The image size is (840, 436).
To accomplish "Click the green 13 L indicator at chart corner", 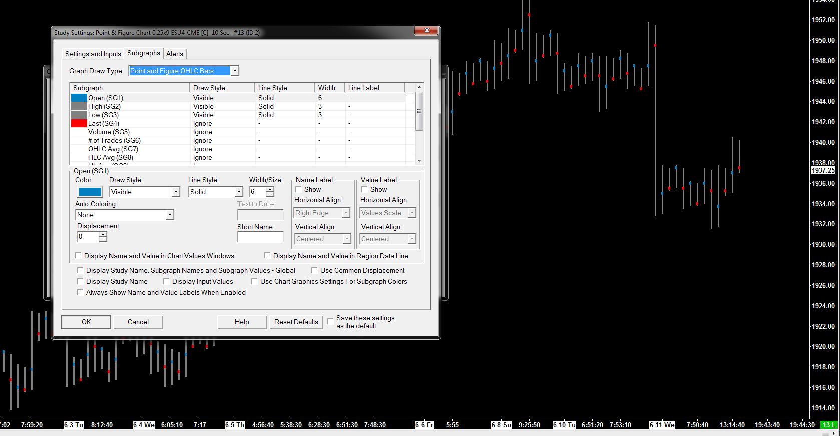I will tap(829, 425).
